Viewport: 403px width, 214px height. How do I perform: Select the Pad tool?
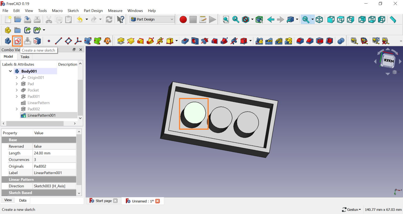click(x=121, y=41)
